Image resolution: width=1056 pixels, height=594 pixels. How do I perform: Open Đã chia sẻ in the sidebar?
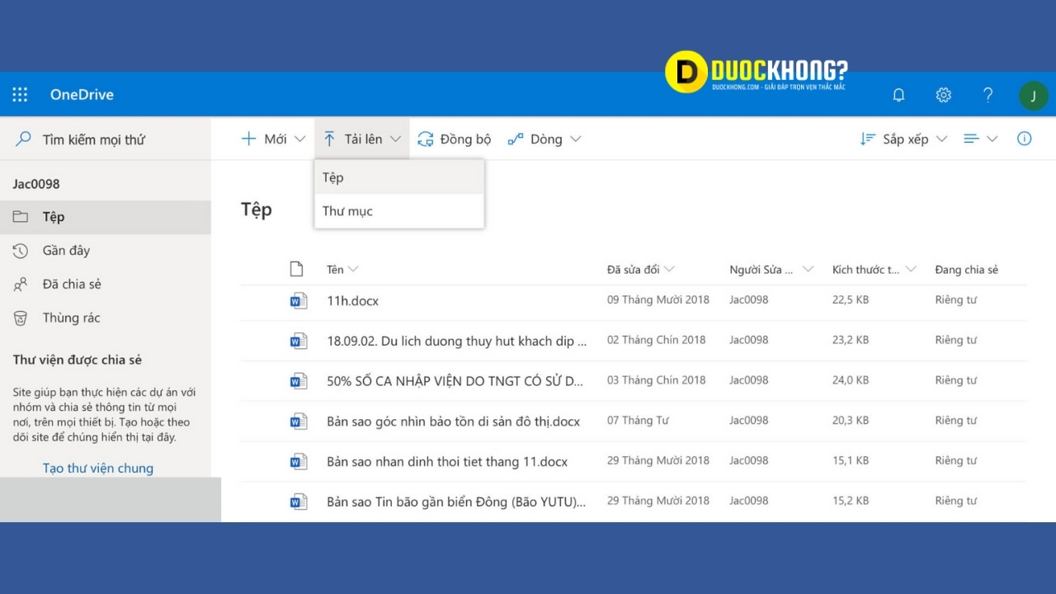click(106, 285)
